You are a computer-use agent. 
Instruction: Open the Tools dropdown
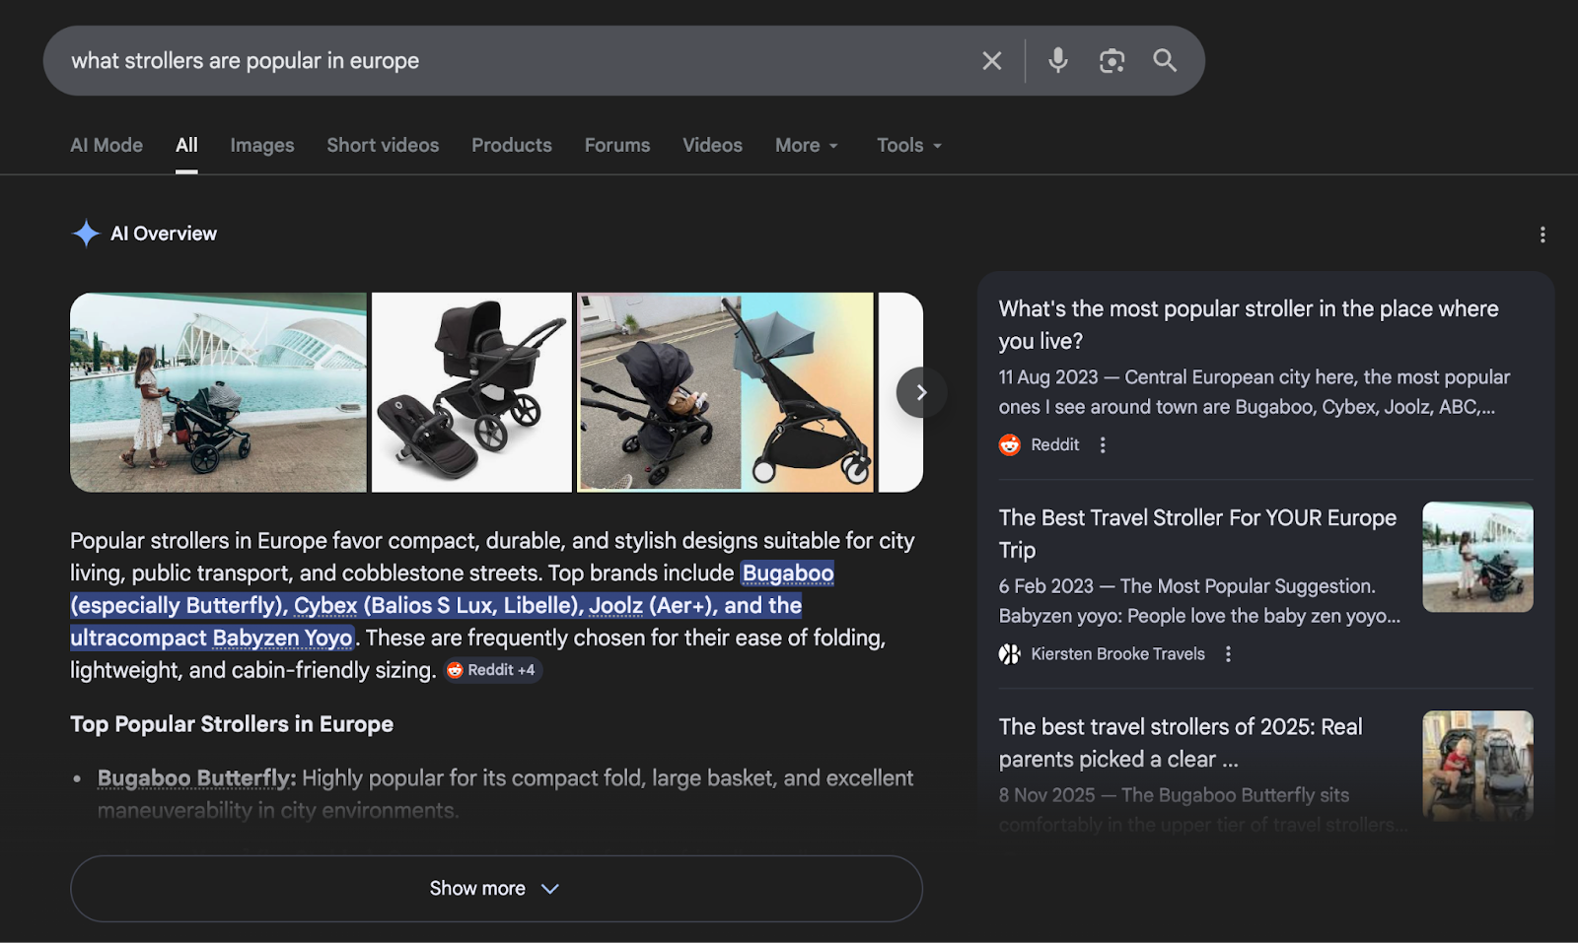907,145
